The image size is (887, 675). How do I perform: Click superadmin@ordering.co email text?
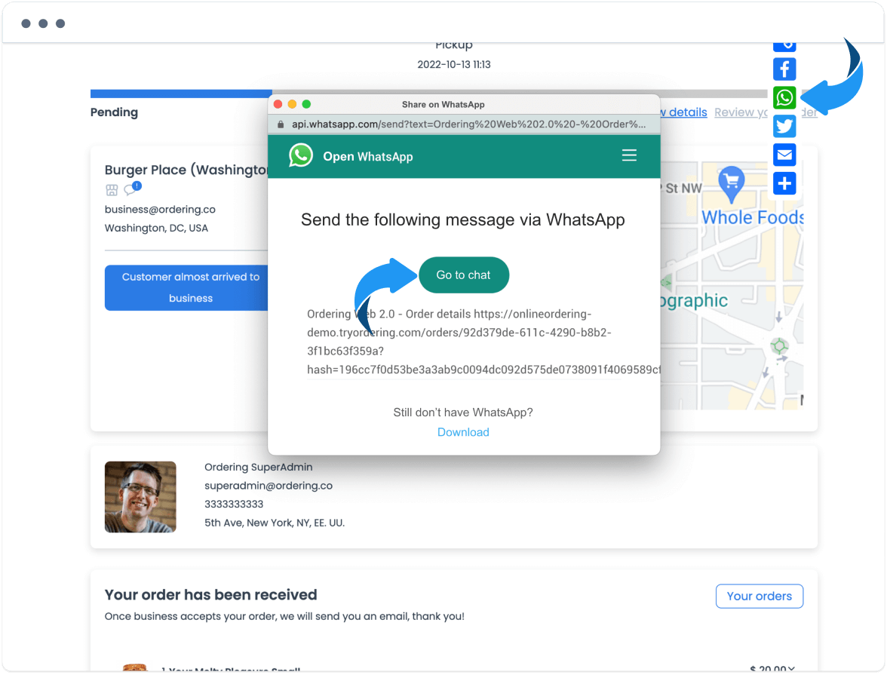269,486
